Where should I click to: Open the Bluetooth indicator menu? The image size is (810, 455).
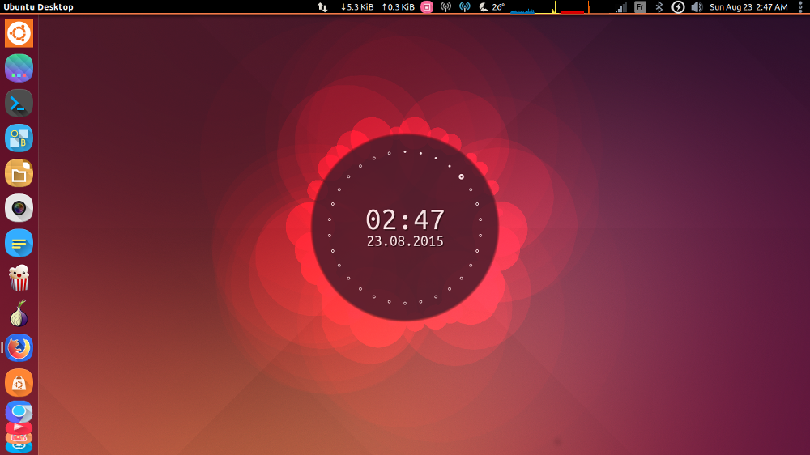click(x=659, y=7)
